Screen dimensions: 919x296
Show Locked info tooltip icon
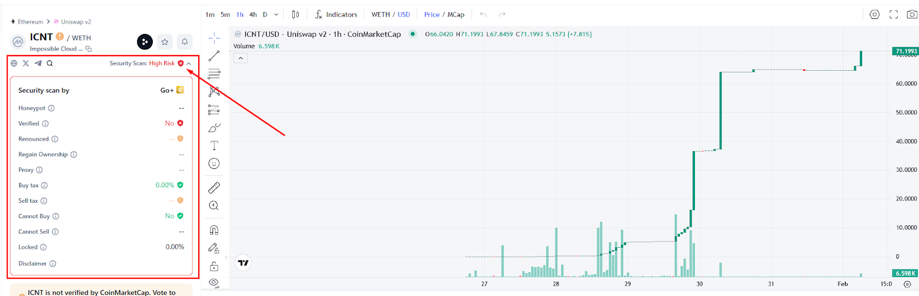coord(43,247)
